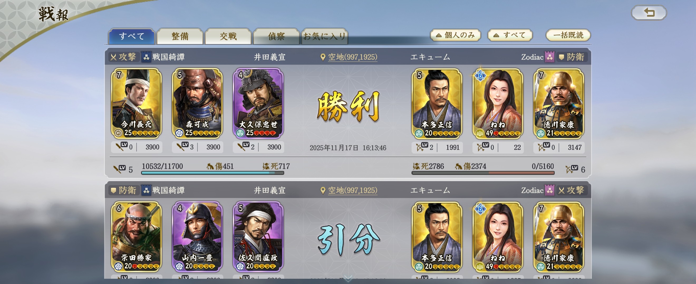Click the 戦国綺譚 clan emblem in first report
Screen dimensions: 696x284
(146, 57)
